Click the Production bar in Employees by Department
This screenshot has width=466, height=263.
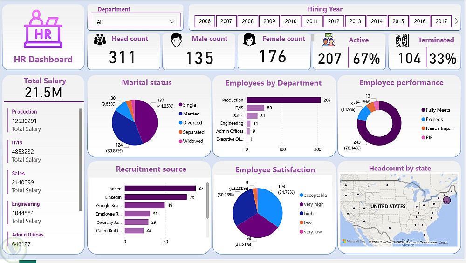283,100
